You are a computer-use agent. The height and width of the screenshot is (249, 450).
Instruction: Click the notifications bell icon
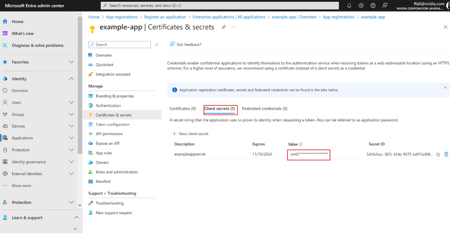(349, 6)
